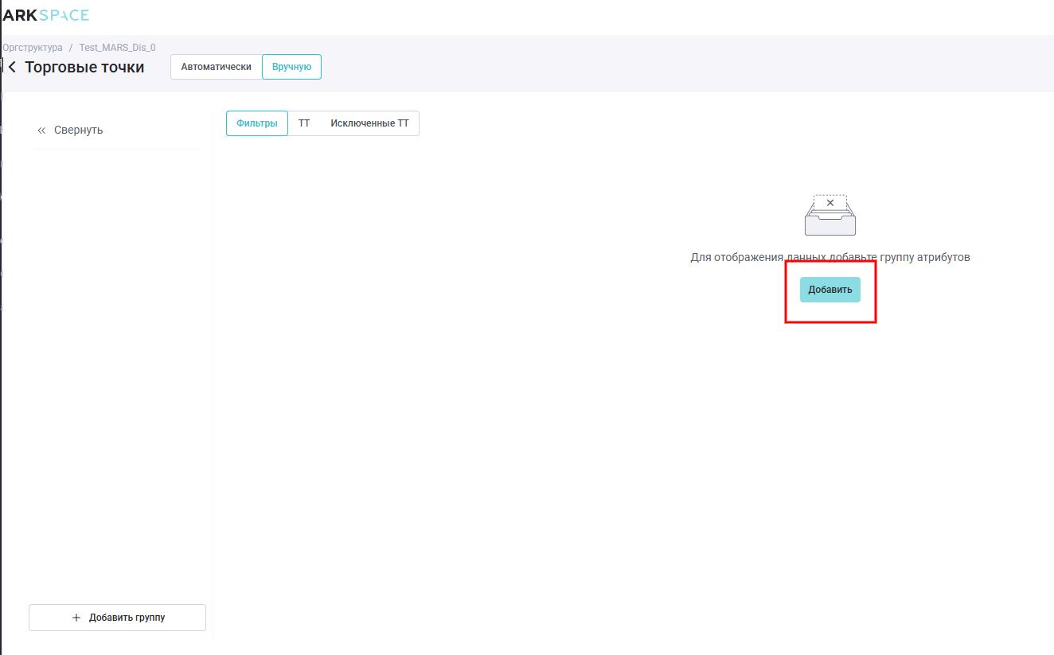The height and width of the screenshot is (655, 1054).
Task: Click the Добавить группу button text
Action: pyautogui.click(x=127, y=618)
